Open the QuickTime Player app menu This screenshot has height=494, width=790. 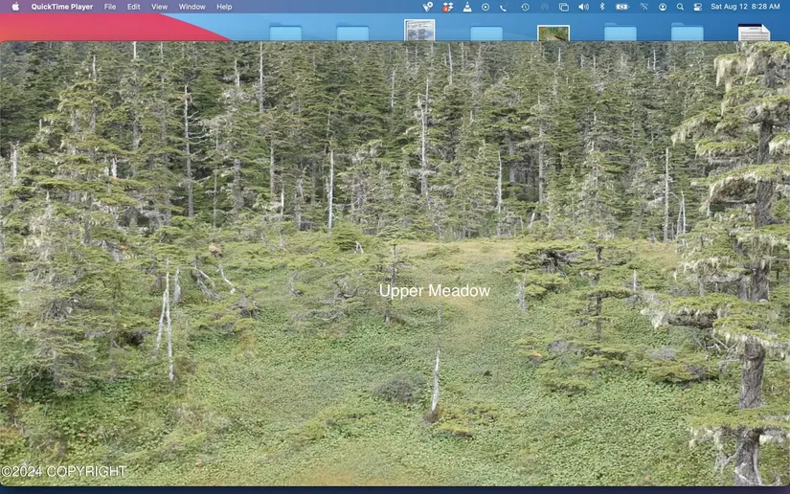[61, 7]
